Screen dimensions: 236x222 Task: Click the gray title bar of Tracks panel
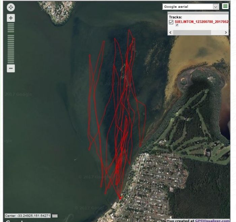[x=198, y=13]
